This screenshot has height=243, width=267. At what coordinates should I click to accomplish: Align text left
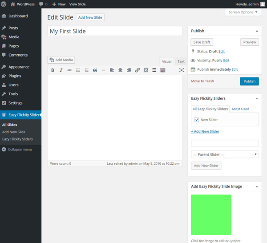coord(112,70)
